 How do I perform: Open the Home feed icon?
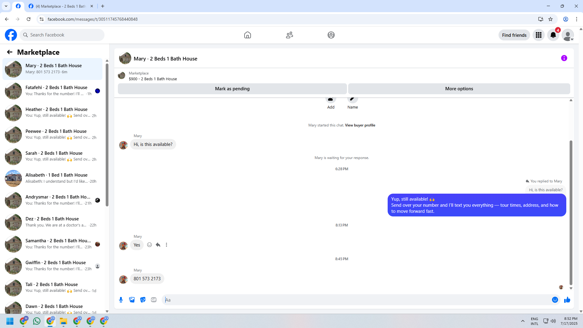click(x=248, y=35)
